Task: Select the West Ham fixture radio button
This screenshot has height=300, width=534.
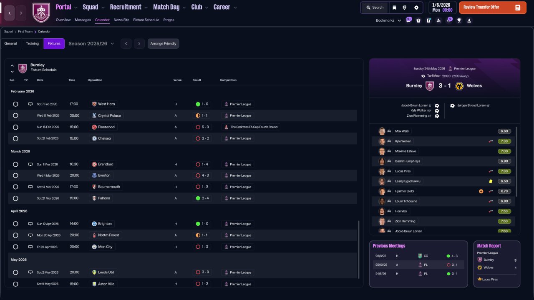Action: [x=15, y=104]
